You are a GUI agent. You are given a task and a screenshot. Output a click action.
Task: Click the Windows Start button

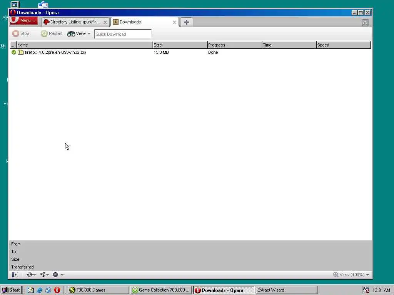coord(11,290)
